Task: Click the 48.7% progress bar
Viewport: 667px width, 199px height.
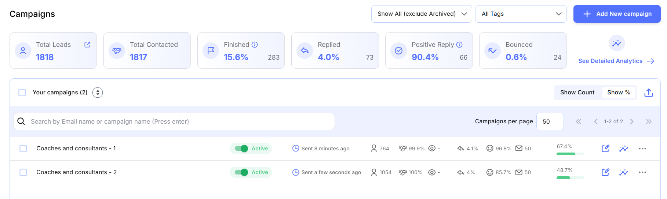Action: click(570, 178)
